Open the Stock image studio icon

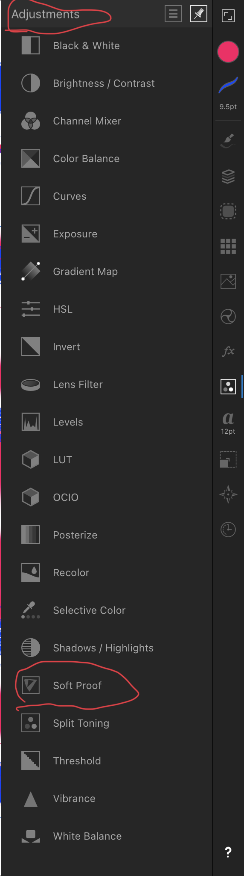(228, 281)
